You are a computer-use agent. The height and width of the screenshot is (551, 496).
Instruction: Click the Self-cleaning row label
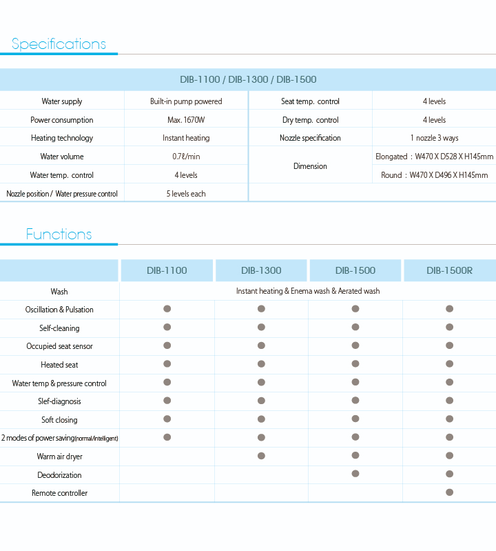pyautogui.click(x=59, y=328)
